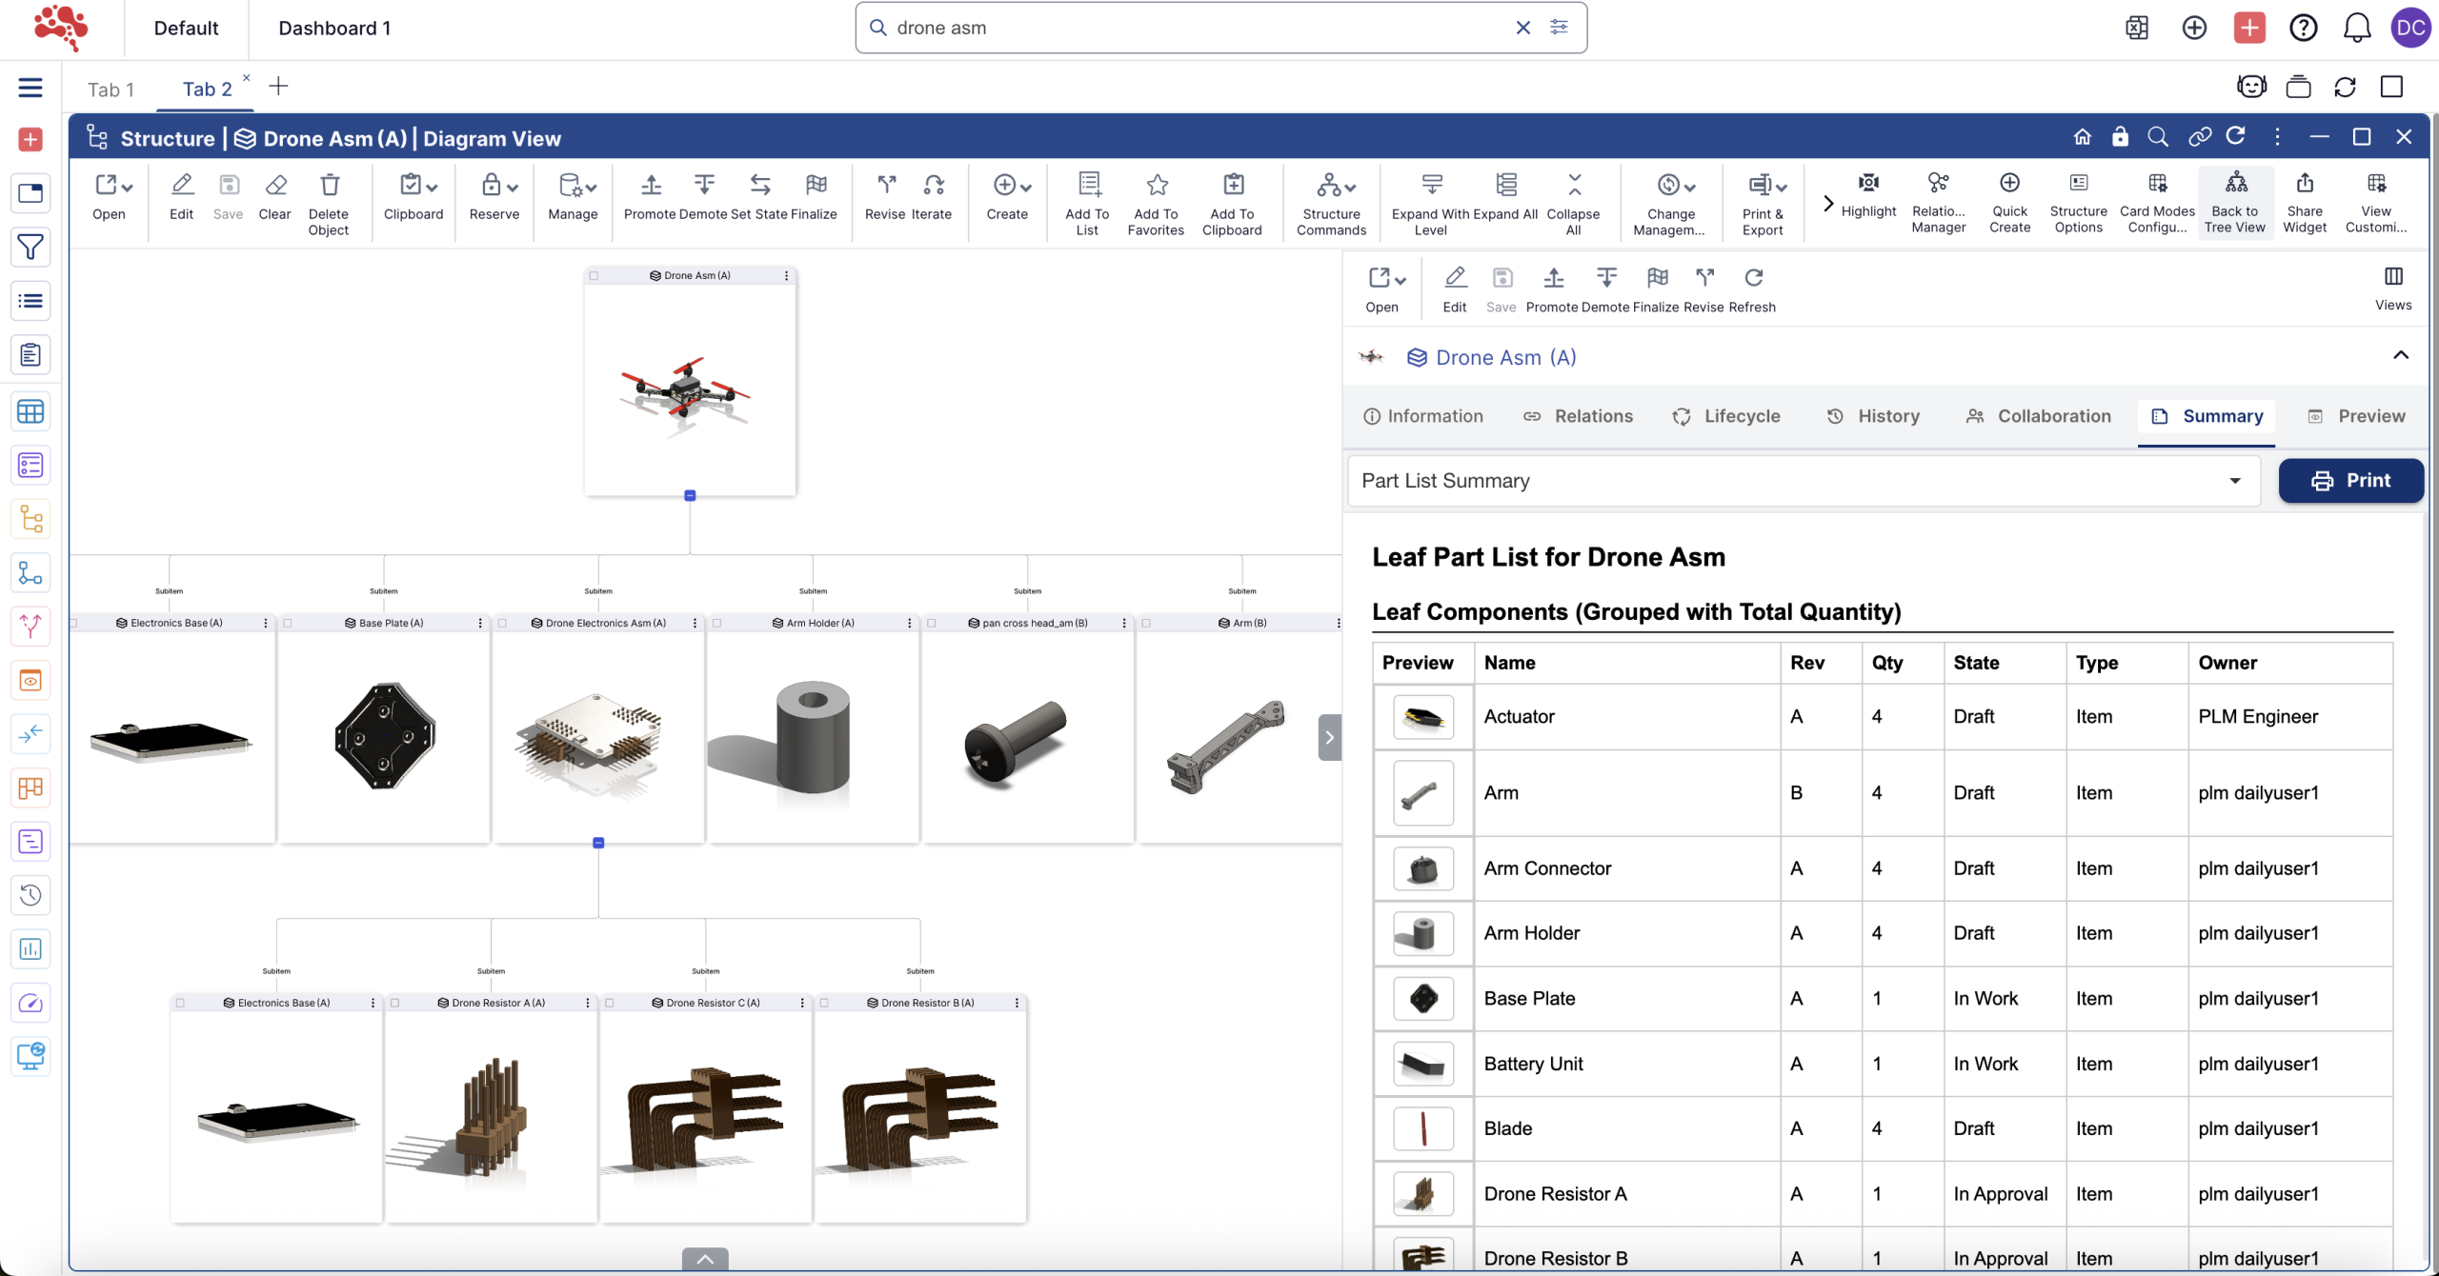Click the Highlight tool icon
The image size is (2439, 1276).
(x=1868, y=183)
